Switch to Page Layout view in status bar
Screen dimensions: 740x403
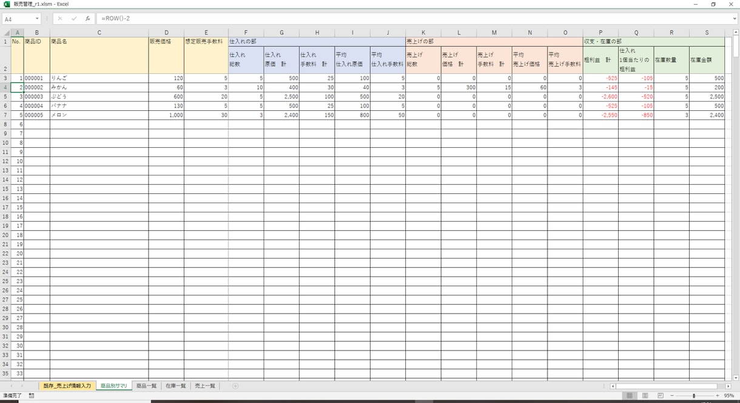click(x=645, y=396)
